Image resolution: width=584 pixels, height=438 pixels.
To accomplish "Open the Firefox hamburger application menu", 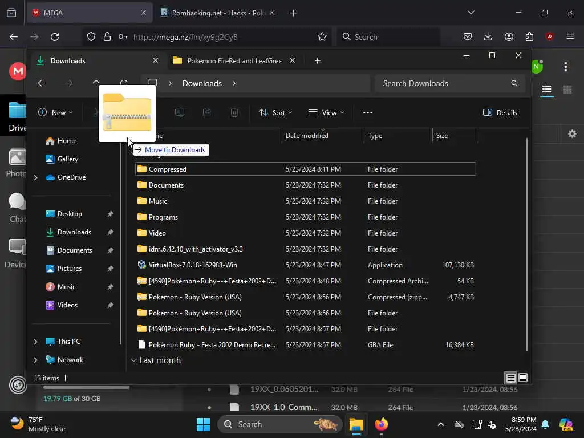I will (570, 36).
